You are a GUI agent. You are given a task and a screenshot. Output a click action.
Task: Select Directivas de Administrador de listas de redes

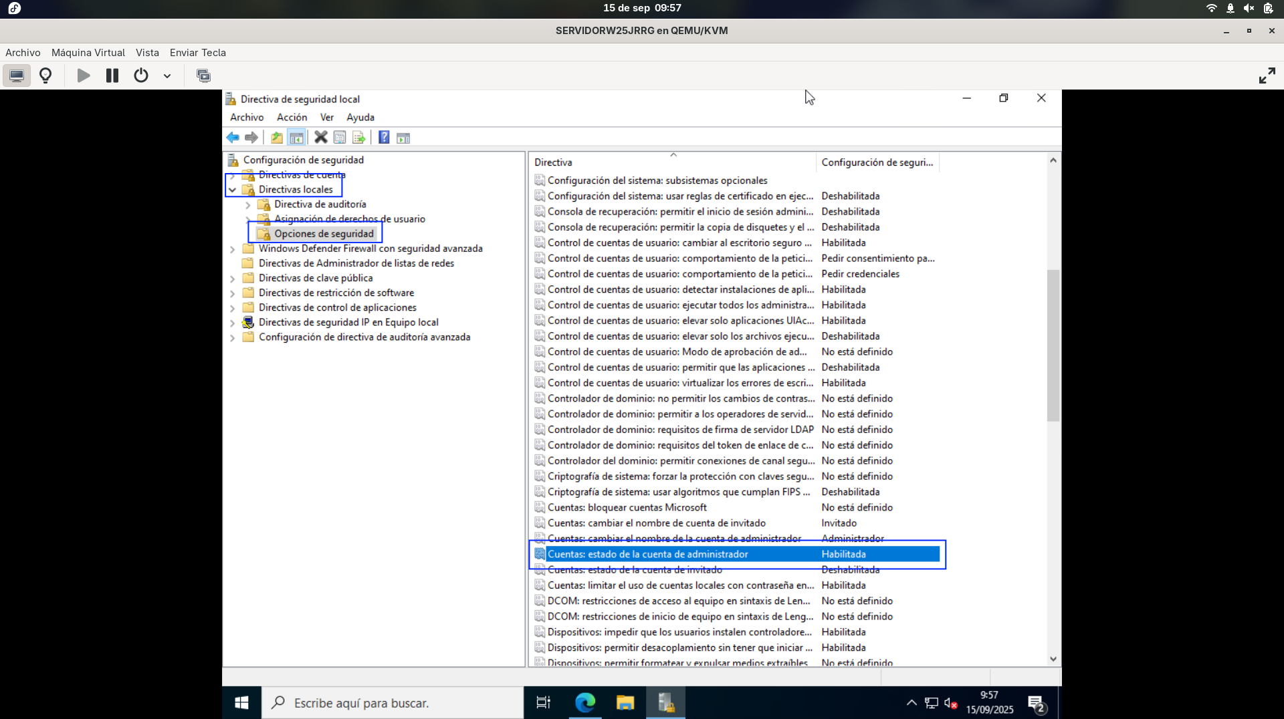pos(356,263)
